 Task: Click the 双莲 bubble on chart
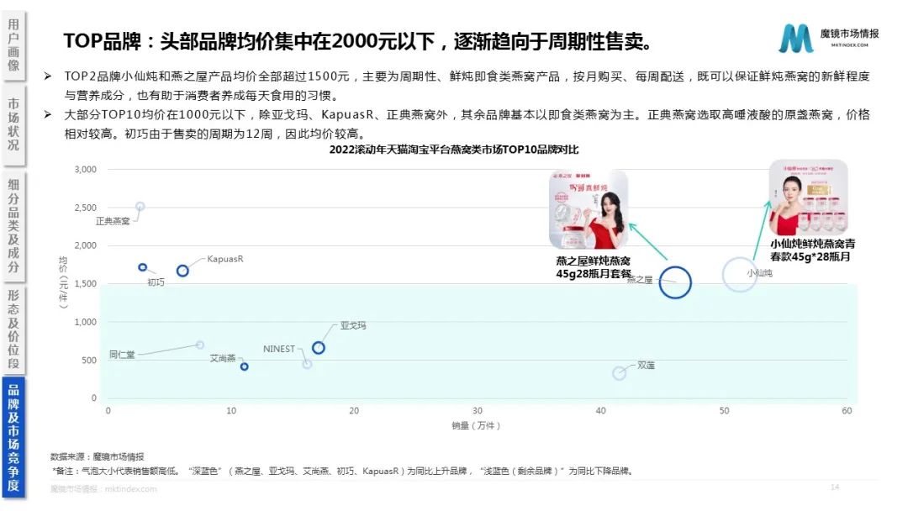[619, 372]
